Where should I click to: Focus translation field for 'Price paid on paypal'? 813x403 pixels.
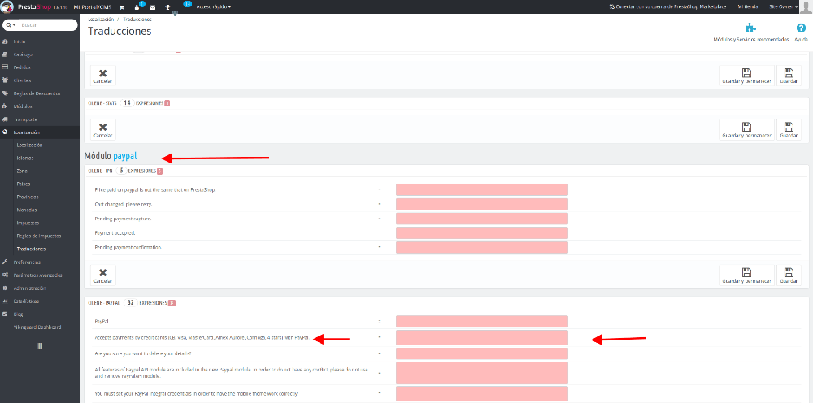(x=481, y=189)
